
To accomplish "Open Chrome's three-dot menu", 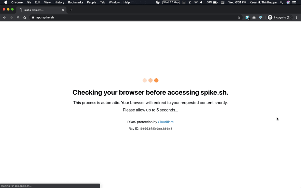I will 297,17.
